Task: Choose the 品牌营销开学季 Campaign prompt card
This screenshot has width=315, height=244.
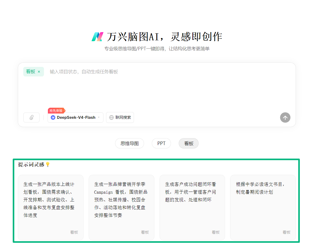Action: pos(122,208)
